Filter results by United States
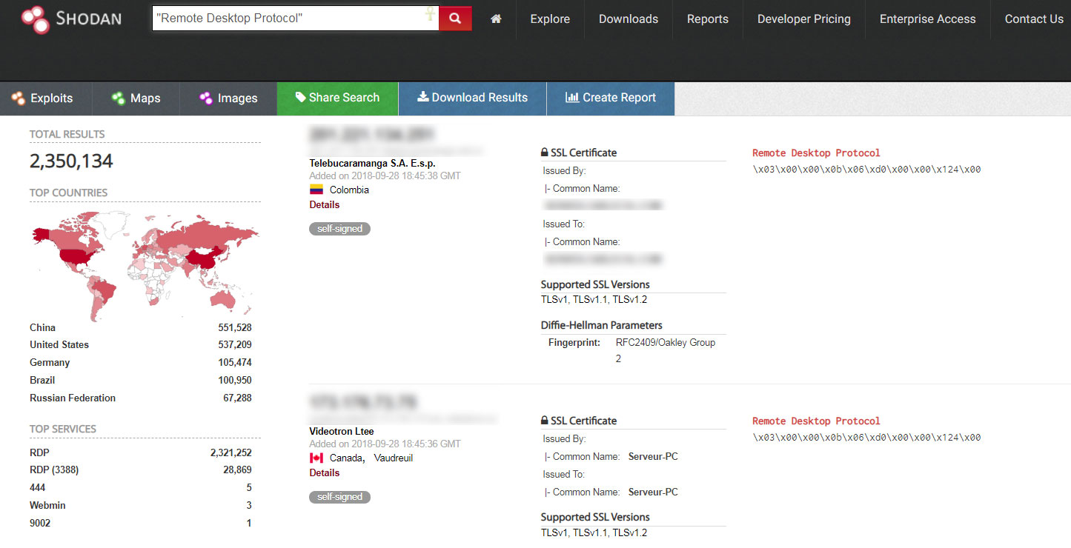1071x548 pixels. click(59, 344)
